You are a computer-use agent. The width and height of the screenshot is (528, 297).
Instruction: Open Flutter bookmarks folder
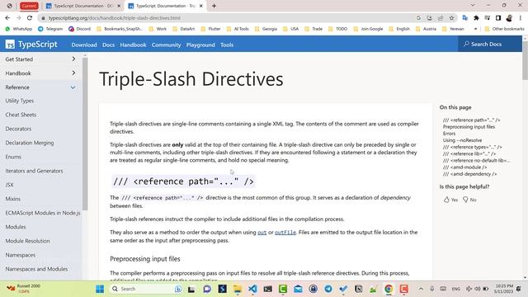click(211, 29)
